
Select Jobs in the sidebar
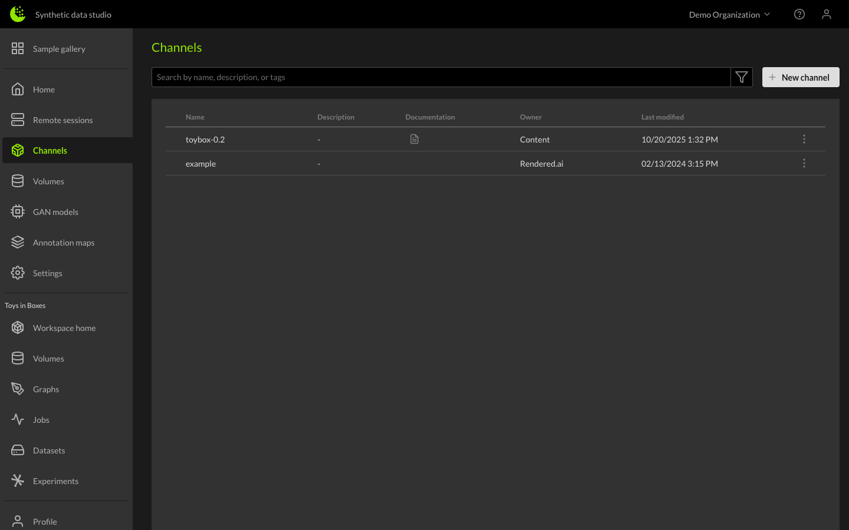41,420
